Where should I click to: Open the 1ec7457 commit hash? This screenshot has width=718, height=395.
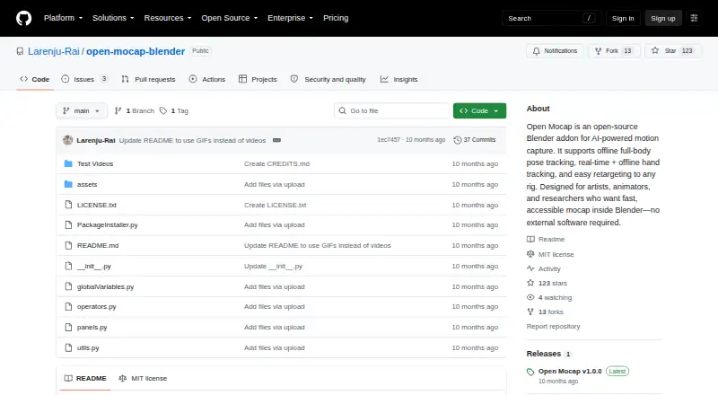click(389, 140)
